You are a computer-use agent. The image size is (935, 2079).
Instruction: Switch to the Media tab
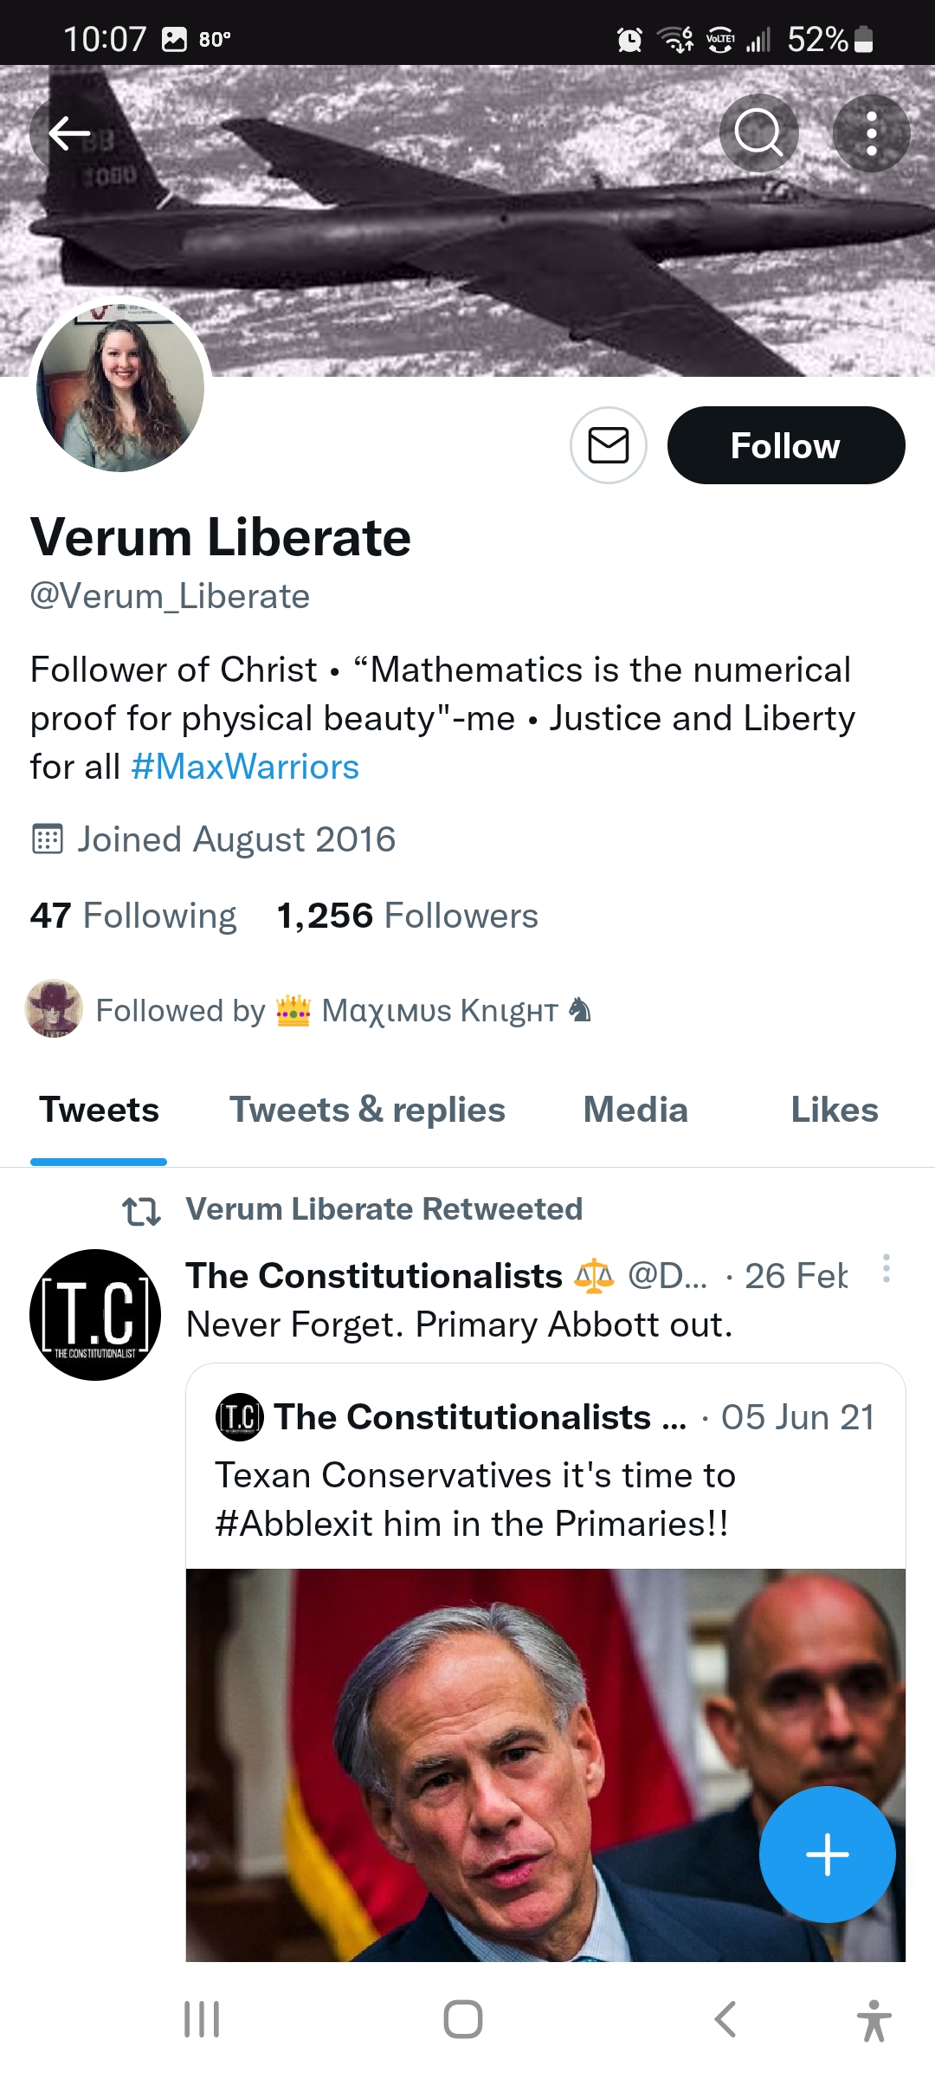[x=635, y=1111]
